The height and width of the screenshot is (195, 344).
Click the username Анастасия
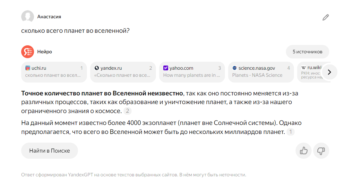click(49, 17)
